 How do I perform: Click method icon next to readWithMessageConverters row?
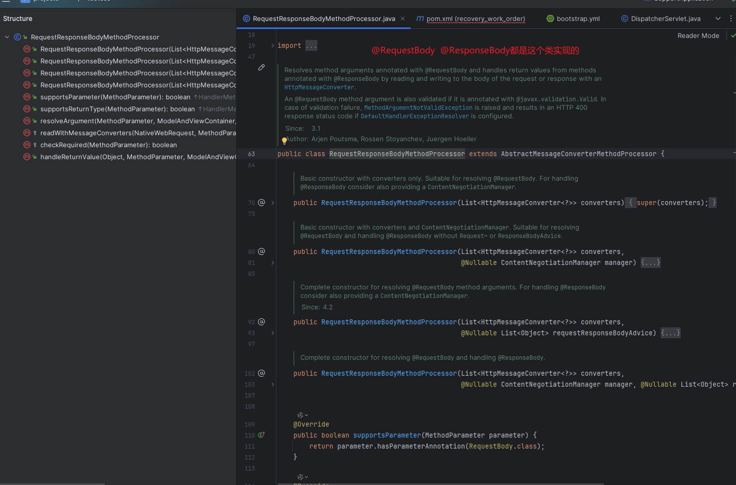[x=27, y=133]
